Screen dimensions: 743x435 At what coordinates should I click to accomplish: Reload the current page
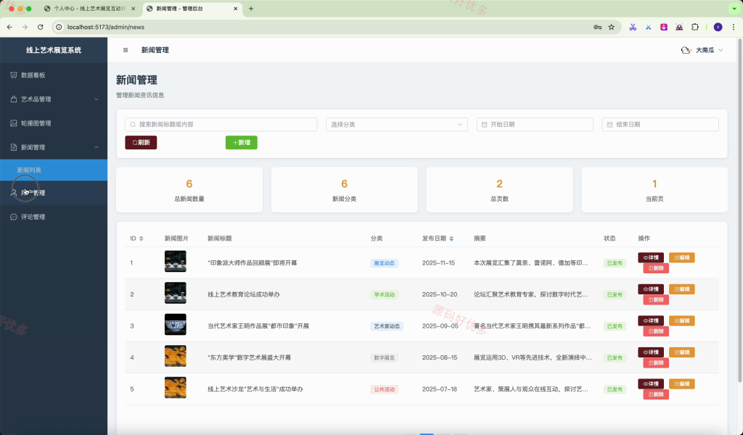[41, 27]
